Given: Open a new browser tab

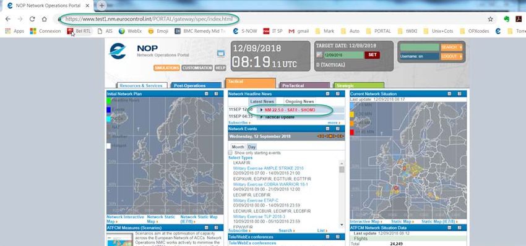Looking at the screenshot, I should pyautogui.click(x=101, y=6).
